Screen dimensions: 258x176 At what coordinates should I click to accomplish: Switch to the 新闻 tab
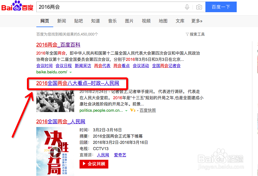pos(62,21)
